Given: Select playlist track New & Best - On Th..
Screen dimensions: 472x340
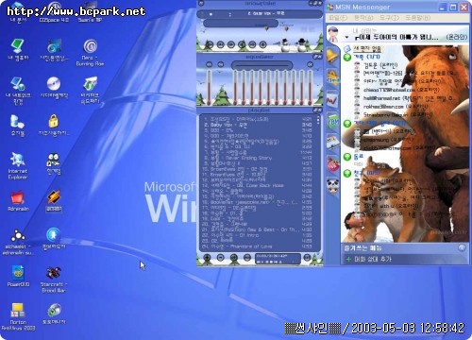Looking at the screenshot, I should 258,229.
